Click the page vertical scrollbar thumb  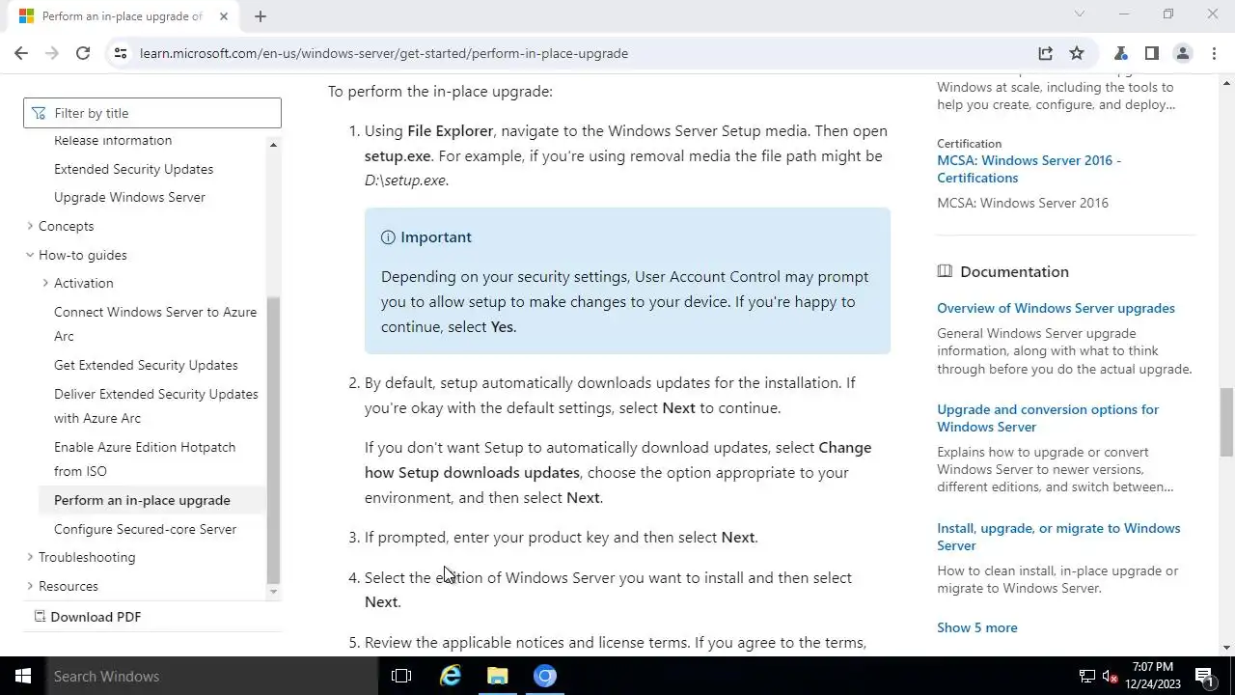tap(1225, 422)
